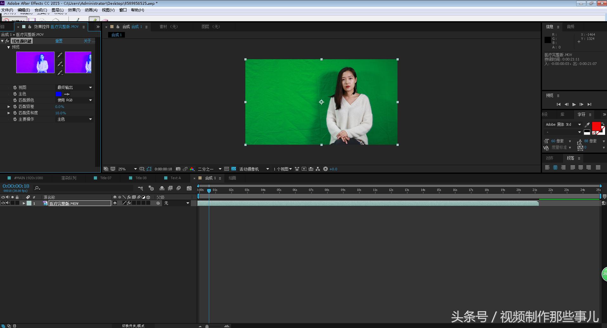The height and width of the screenshot is (328, 607).
Task: Open the Graph Editor in timeline
Action: (189, 188)
